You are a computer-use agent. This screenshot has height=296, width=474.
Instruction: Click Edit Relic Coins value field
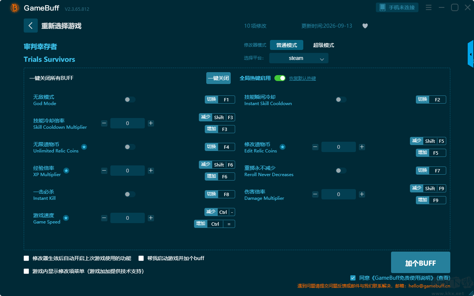tap(338, 147)
